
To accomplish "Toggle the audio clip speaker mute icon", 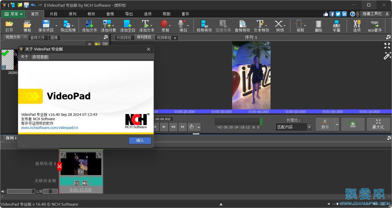I will tap(85, 183).
